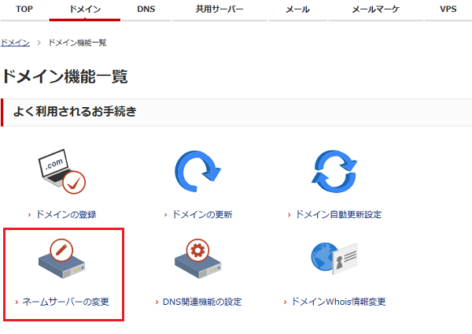Open the 共用サーバー navigation tab
Image resolution: width=472 pixels, height=334 pixels.
(x=219, y=9)
